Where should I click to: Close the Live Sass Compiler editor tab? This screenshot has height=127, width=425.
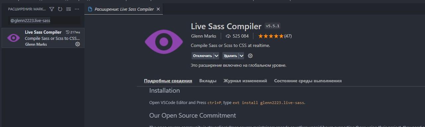pos(158,9)
